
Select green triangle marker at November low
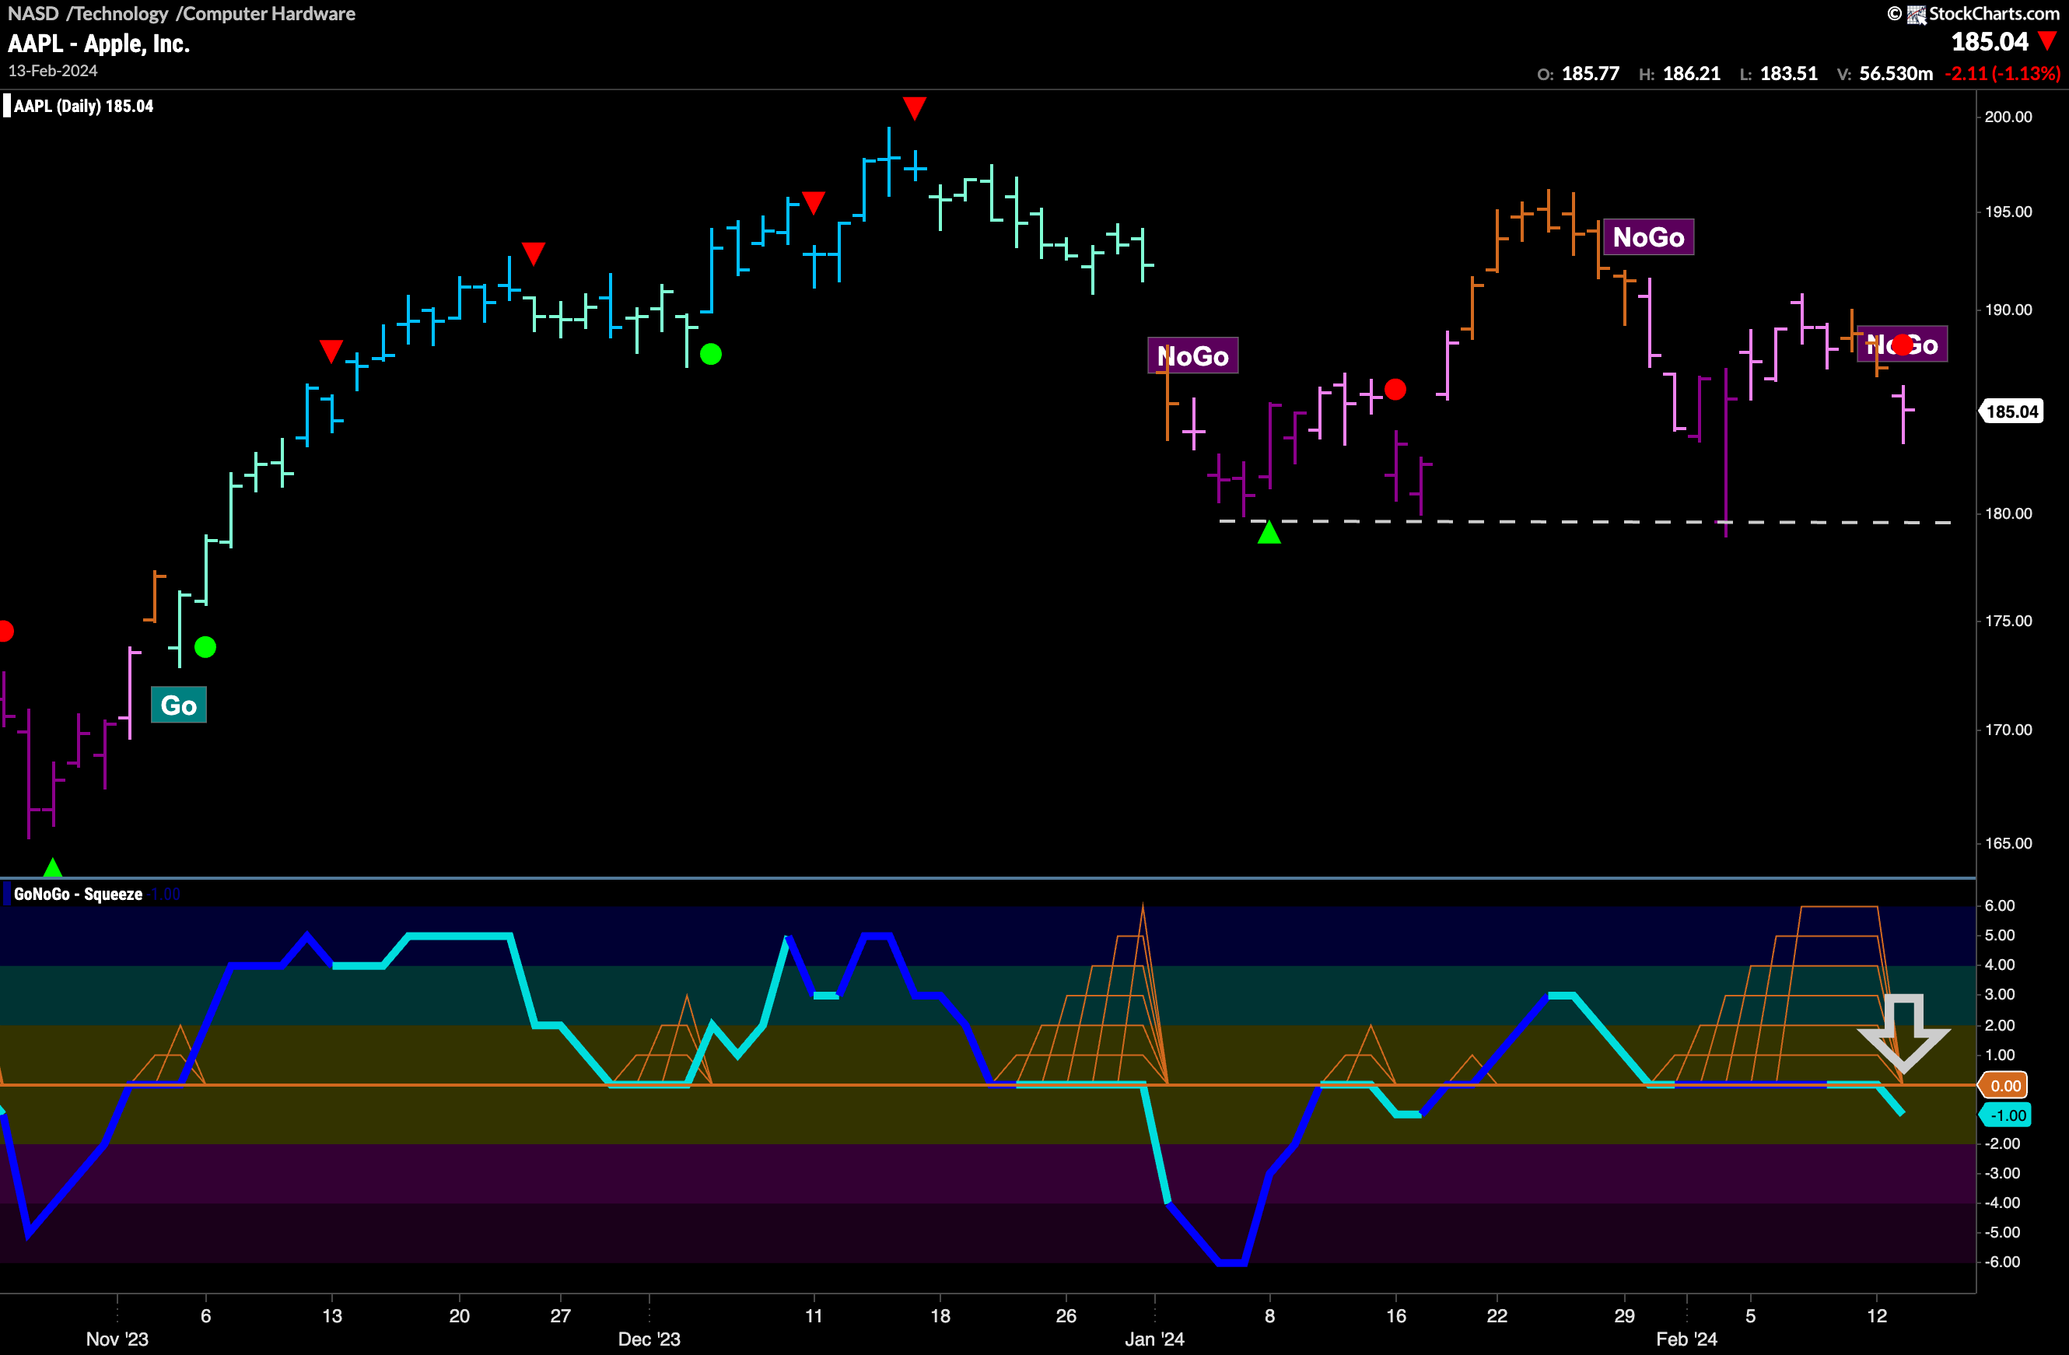[x=52, y=867]
